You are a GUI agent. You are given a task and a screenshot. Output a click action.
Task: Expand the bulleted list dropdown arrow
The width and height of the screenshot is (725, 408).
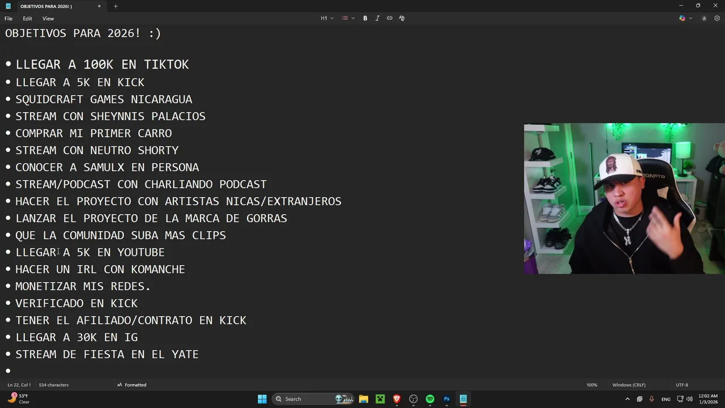coord(353,18)
